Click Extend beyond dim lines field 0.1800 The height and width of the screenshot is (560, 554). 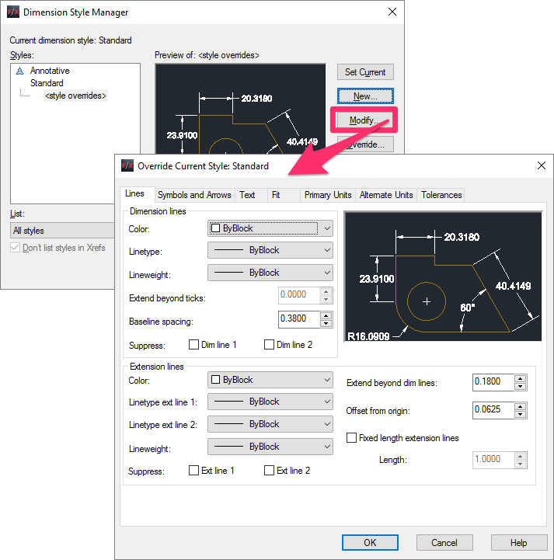tap(493, 382)
